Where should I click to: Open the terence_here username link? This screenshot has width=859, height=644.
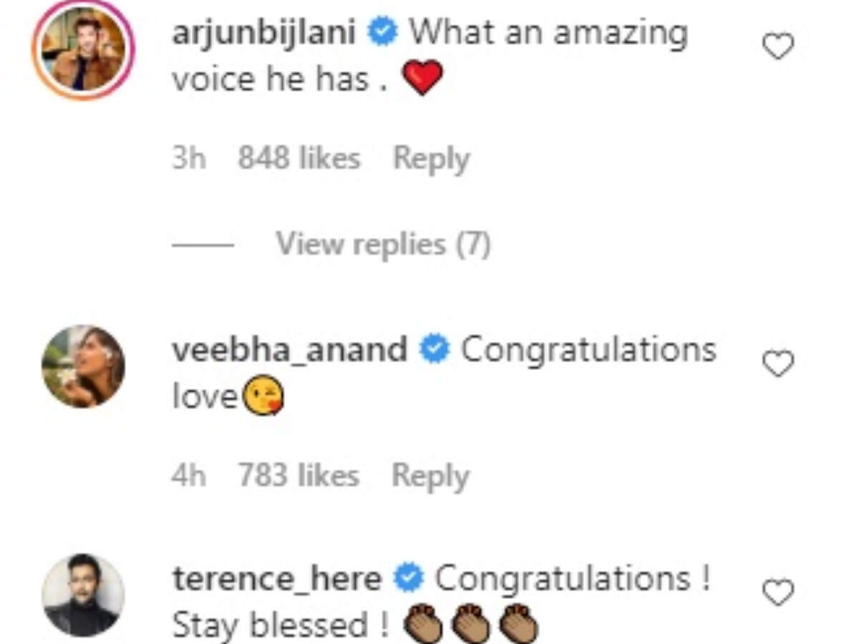coord(277,578)
